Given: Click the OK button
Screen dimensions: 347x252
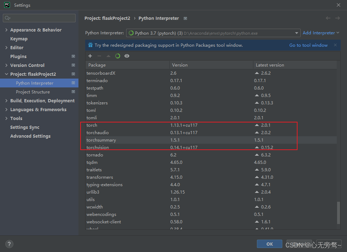Looking at the screenshot, I should coord(269,244).
